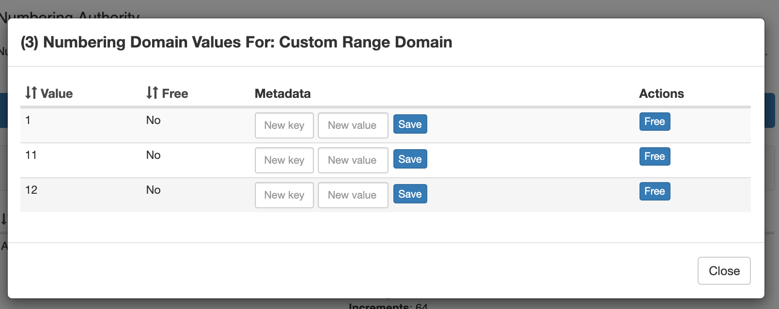Click the Metadata column header

(x=282, y=93)
